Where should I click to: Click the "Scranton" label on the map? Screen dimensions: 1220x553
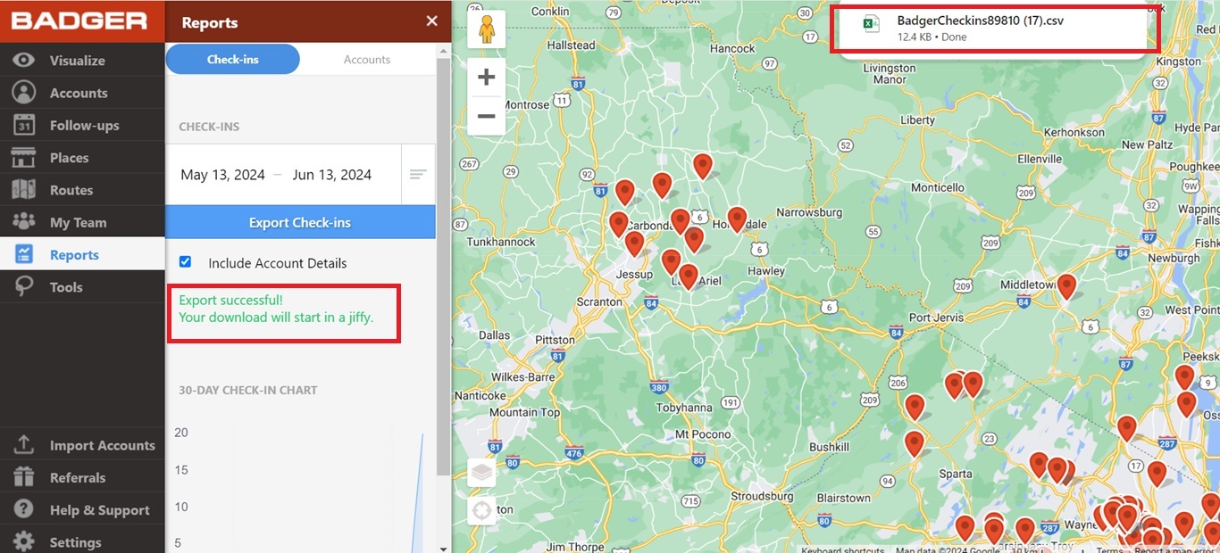tap(599, 301)
